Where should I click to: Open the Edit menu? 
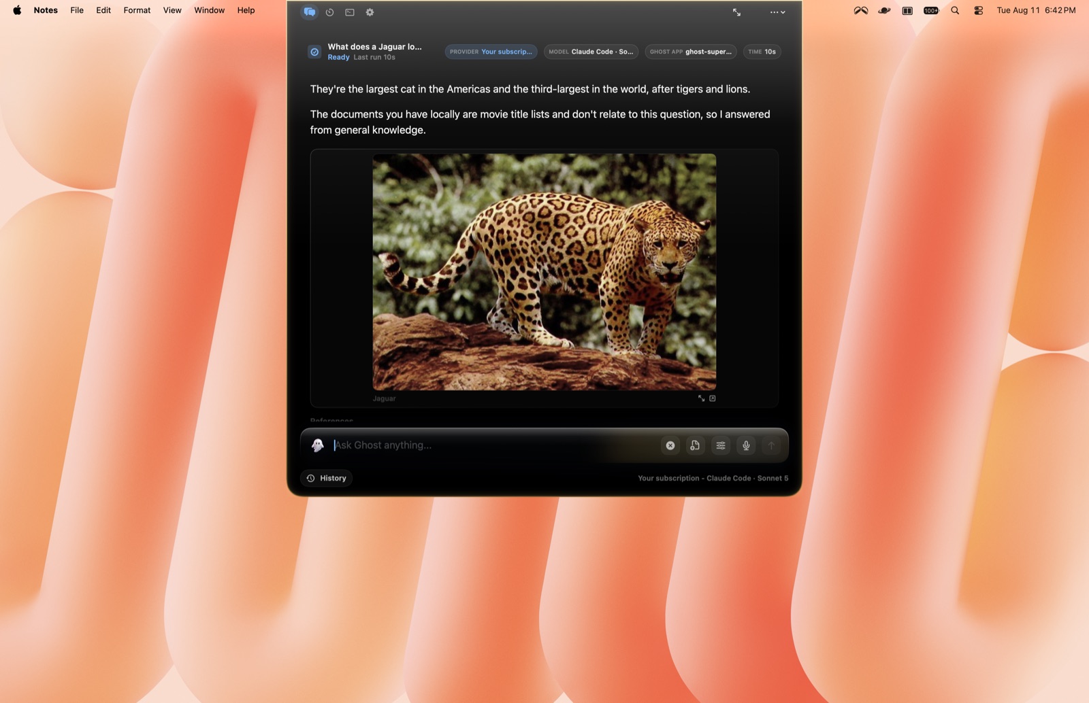point(103,10)
